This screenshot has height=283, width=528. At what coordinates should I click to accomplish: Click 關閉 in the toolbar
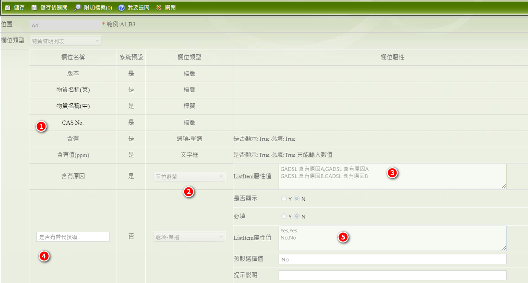point(170,7)
